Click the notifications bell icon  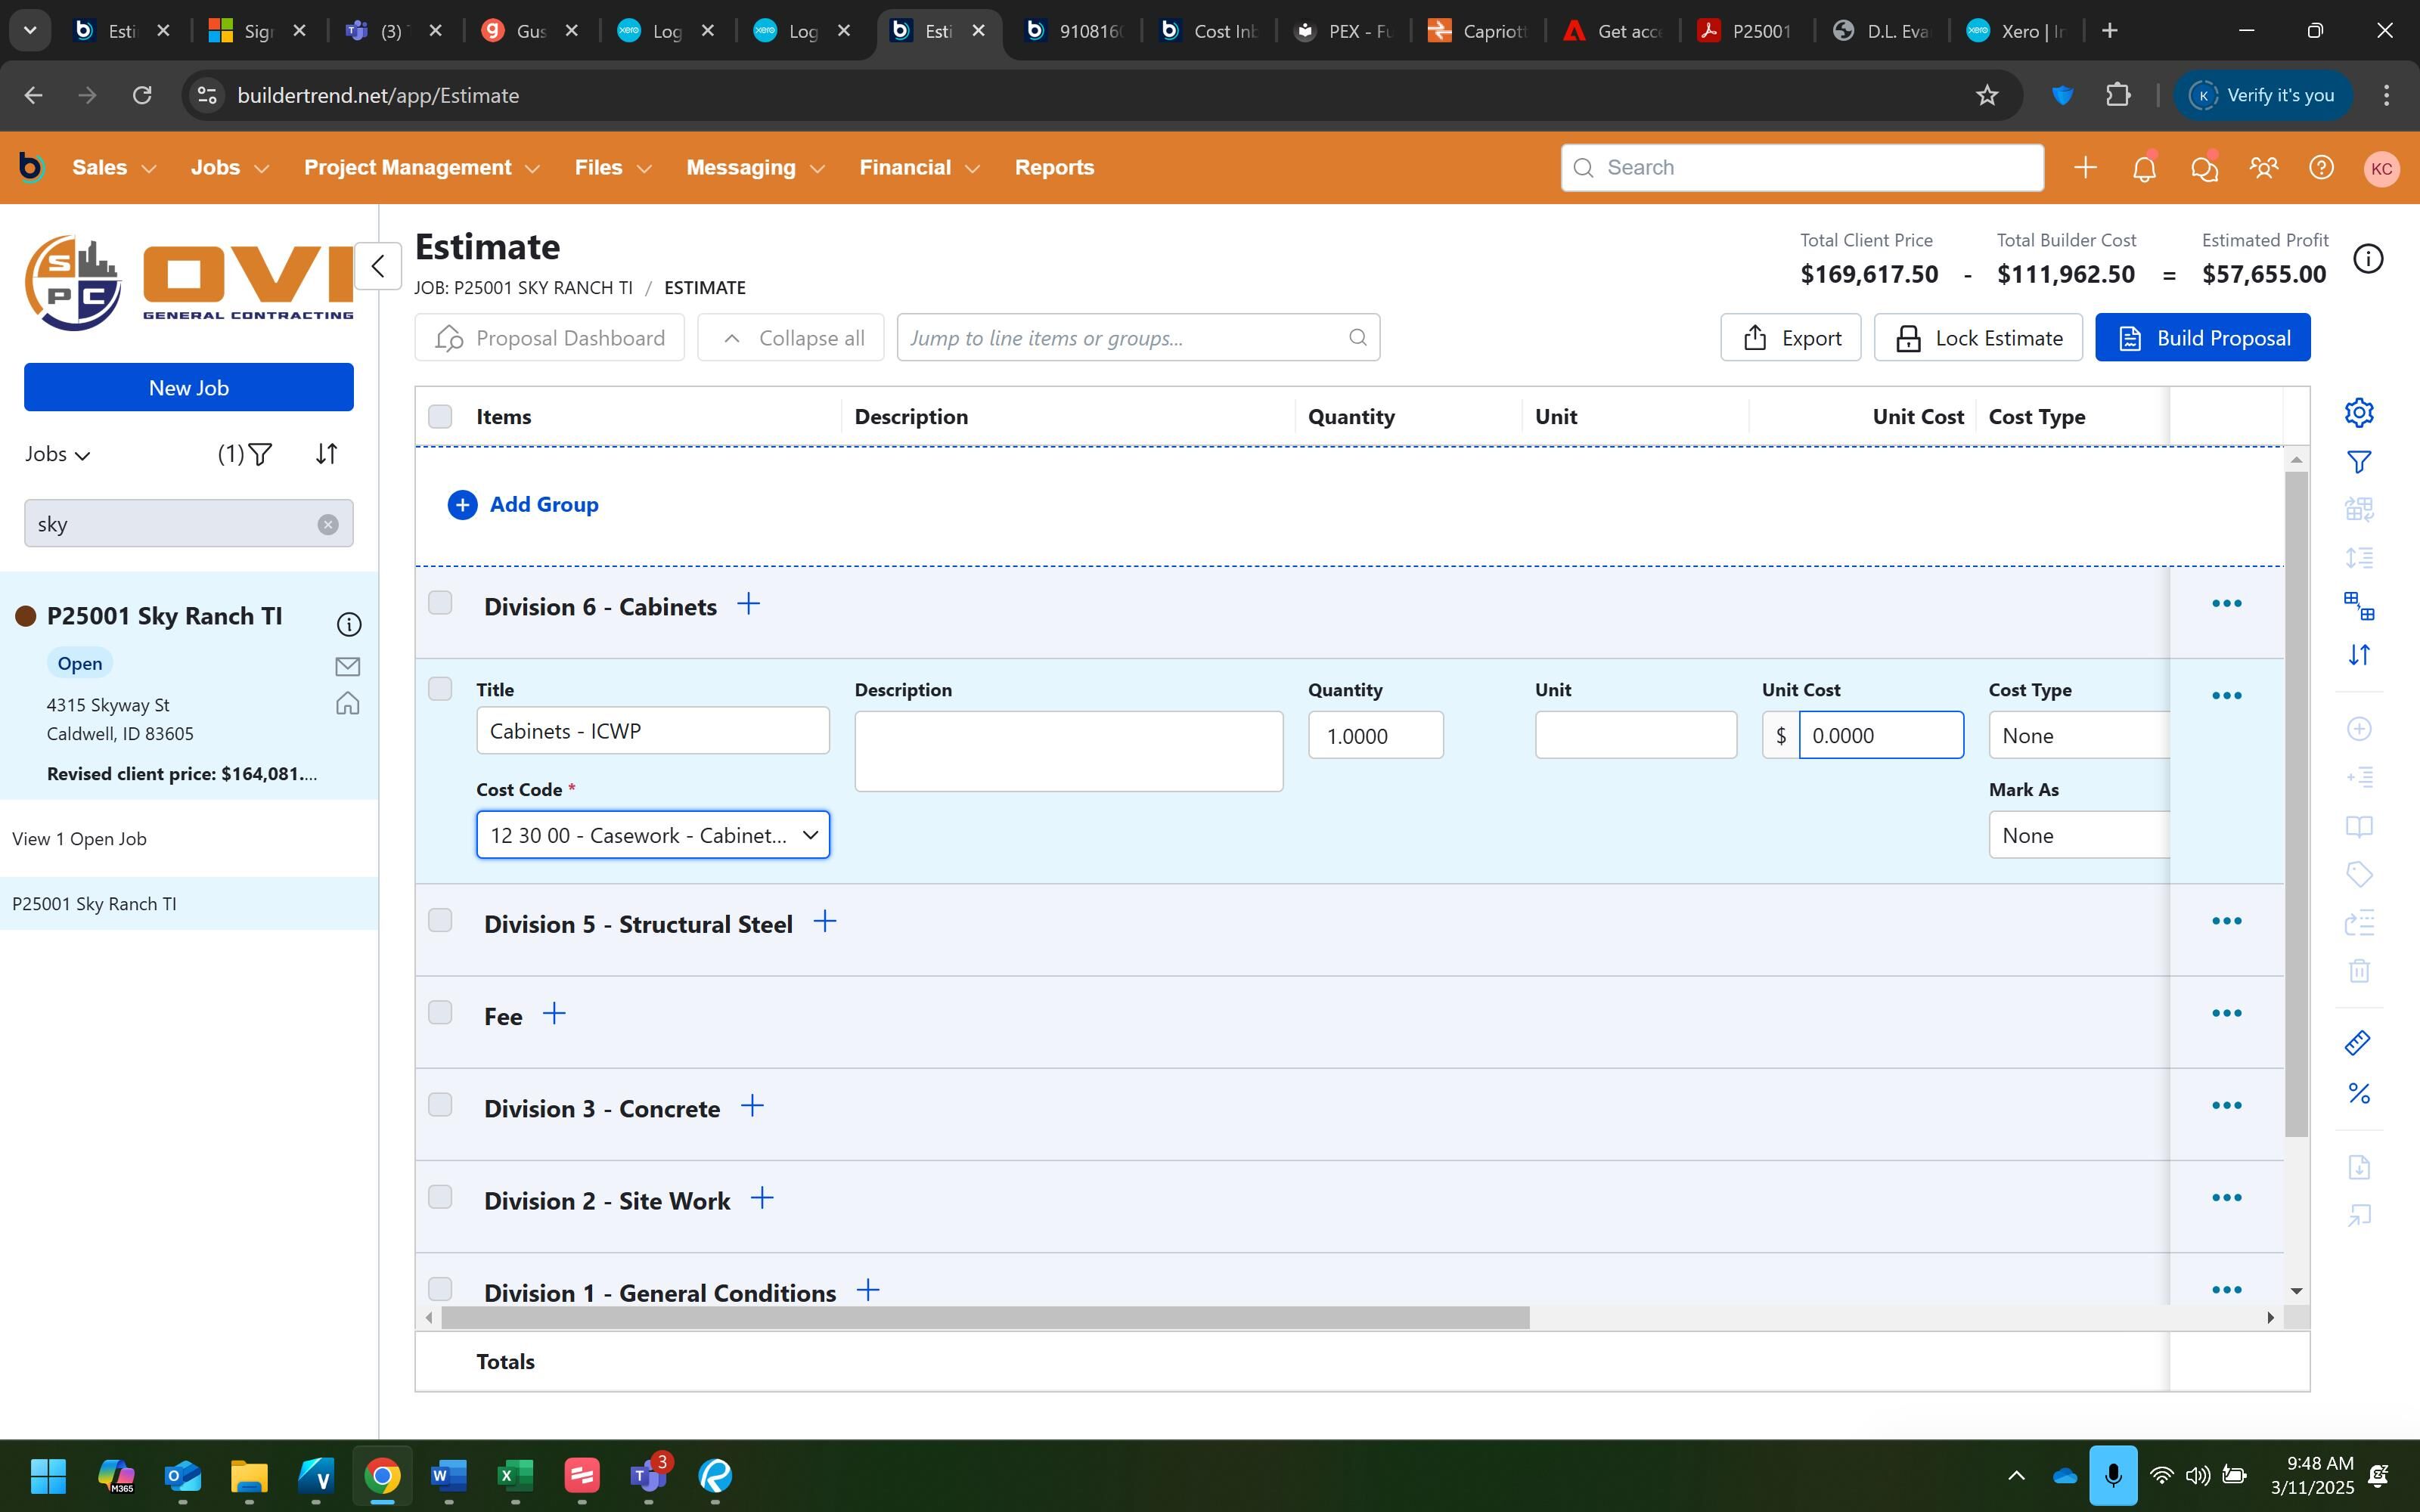coord(2143,168)
